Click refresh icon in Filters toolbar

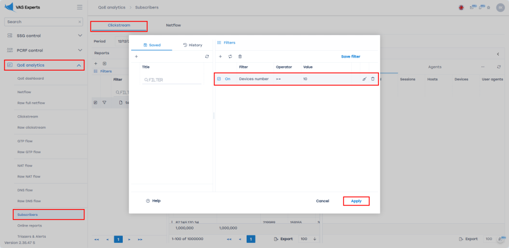(x=230, y=56)
